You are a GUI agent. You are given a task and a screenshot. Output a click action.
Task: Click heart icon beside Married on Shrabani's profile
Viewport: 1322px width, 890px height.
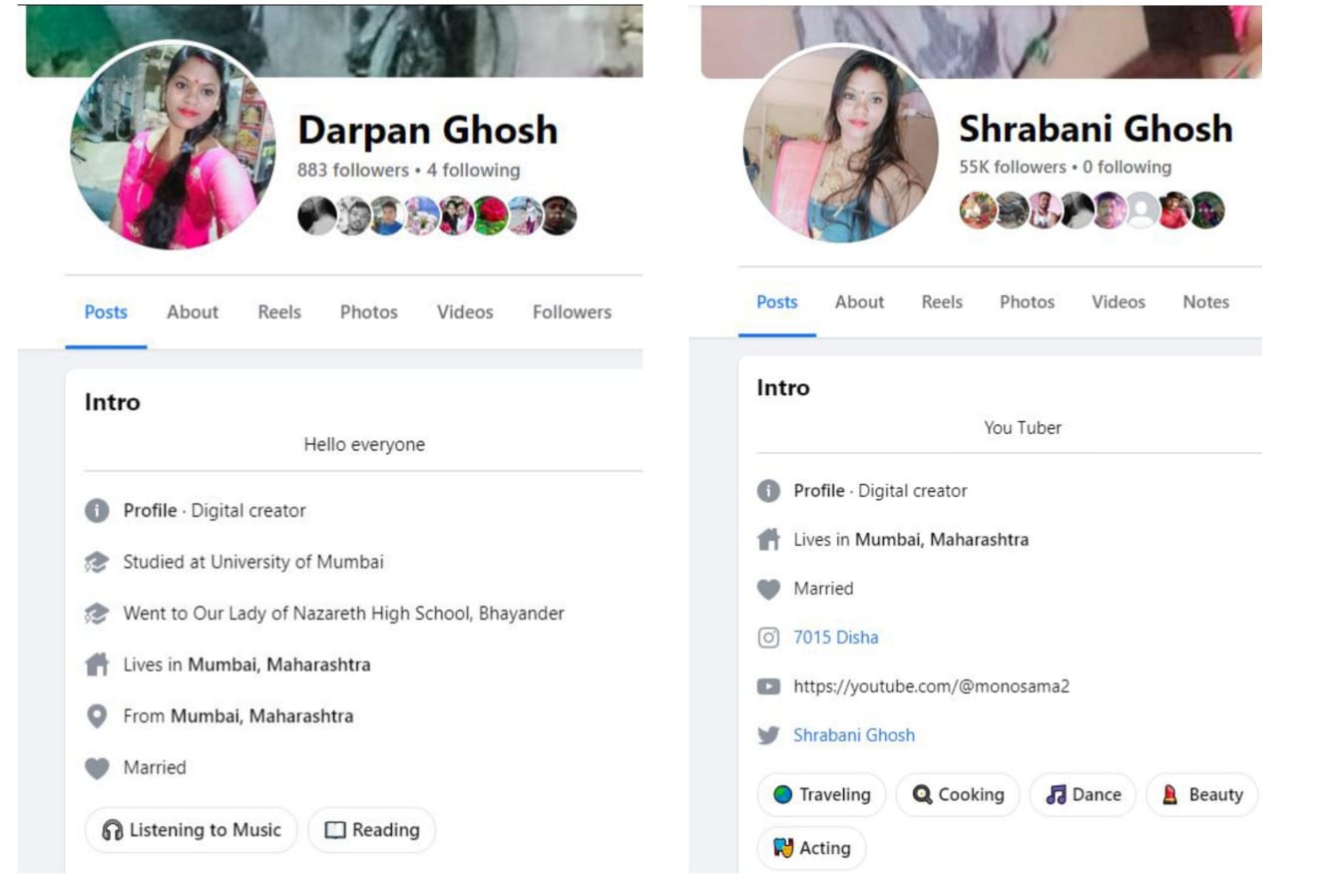tap(768, 589)
